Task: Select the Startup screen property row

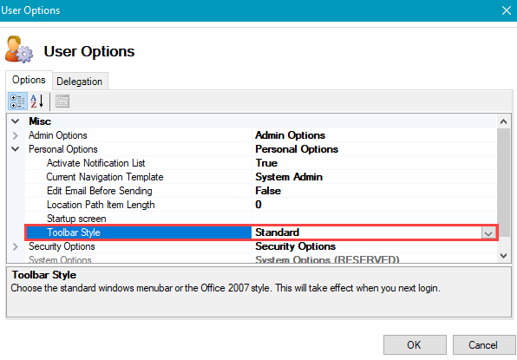Action: [260, 219]
